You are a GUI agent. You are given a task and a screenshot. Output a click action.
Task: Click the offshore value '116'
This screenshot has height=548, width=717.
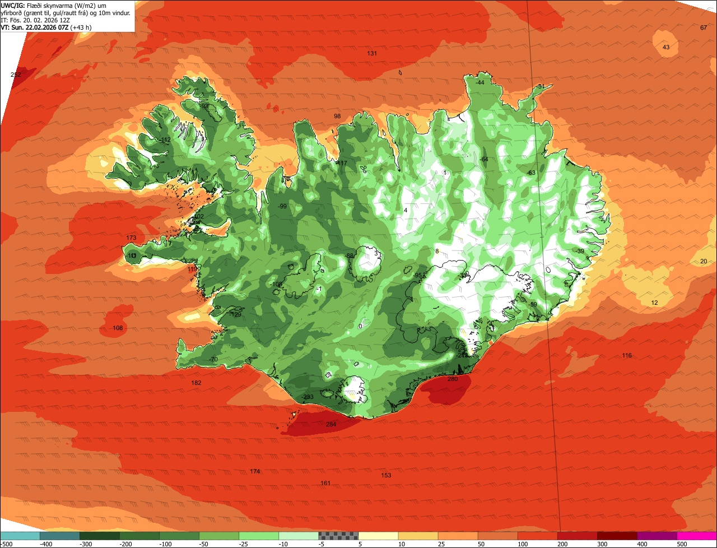coord(627,355)
